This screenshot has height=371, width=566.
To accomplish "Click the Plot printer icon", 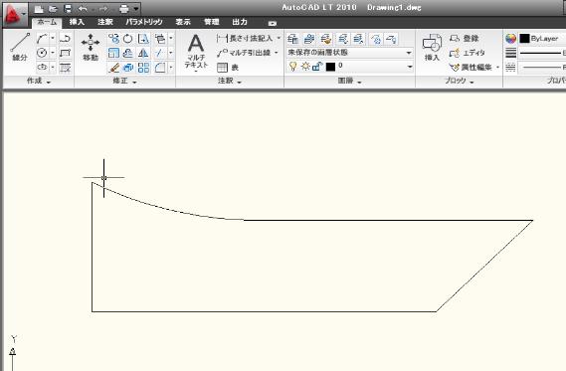I will point(123,9).
